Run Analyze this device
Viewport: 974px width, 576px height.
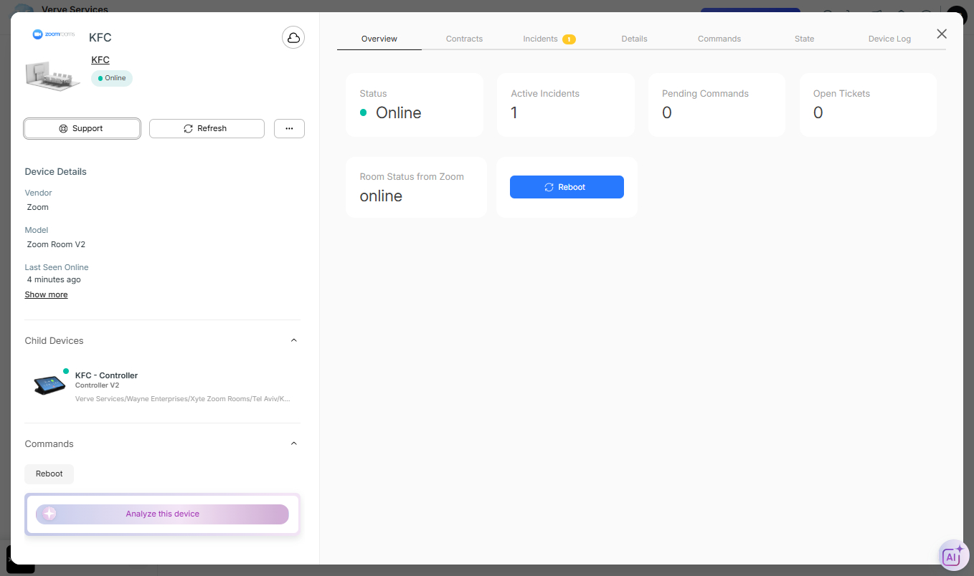point(162,514)
